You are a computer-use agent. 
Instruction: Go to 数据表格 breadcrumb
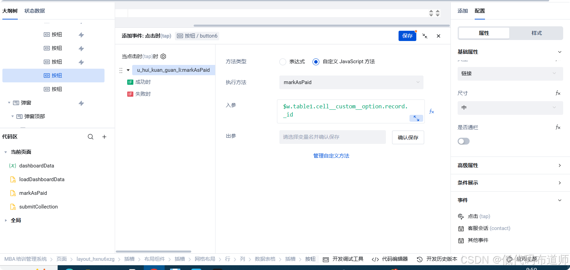(x=265, y=259)
